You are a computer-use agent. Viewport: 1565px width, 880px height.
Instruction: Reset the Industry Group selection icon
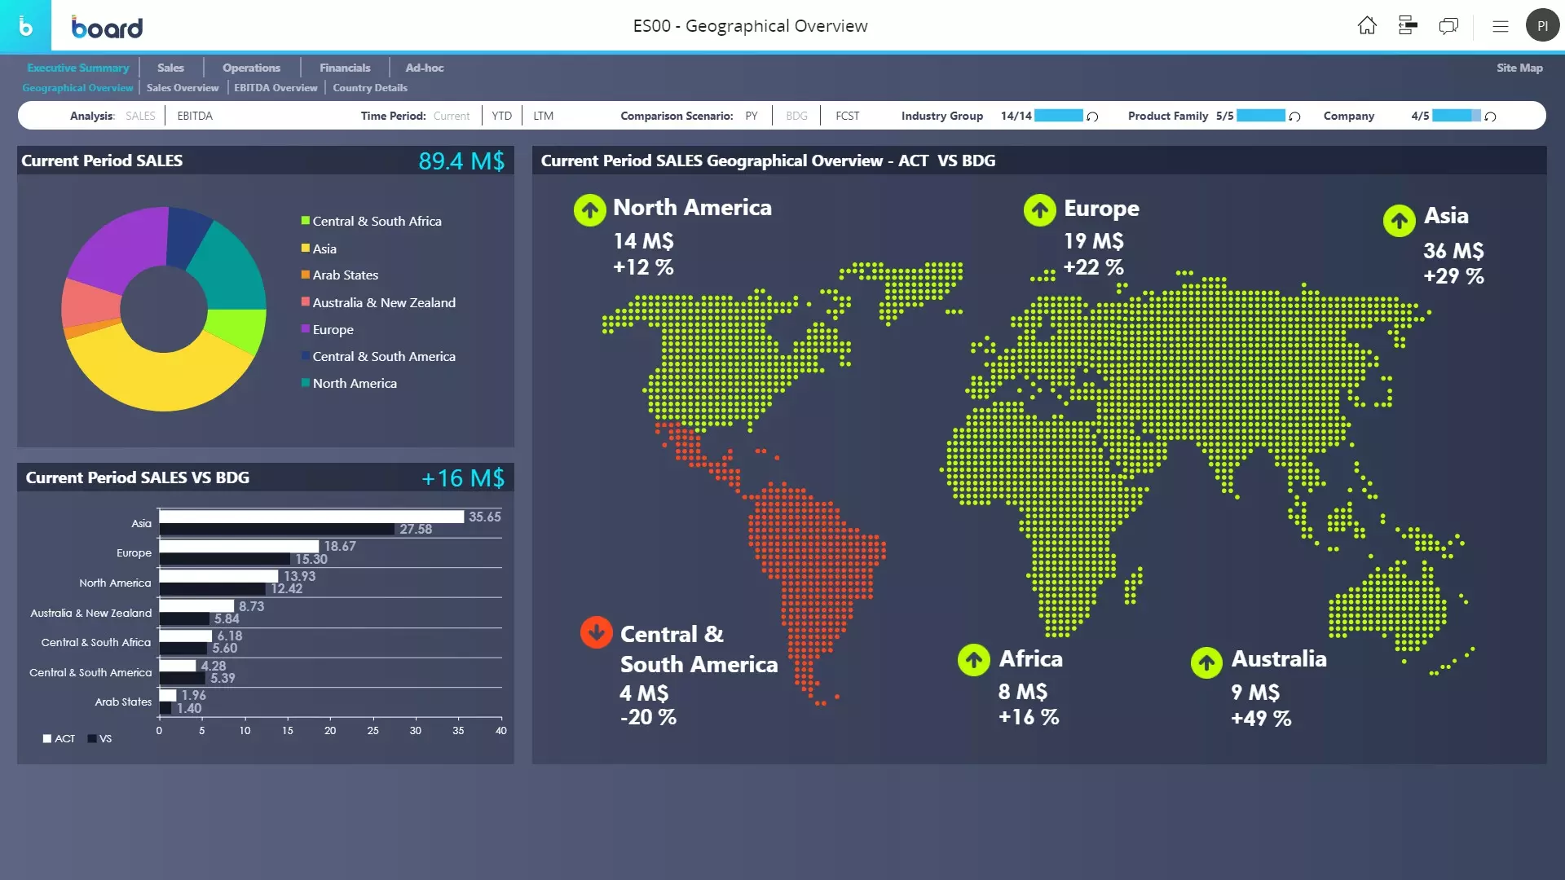click(1093, 117)
